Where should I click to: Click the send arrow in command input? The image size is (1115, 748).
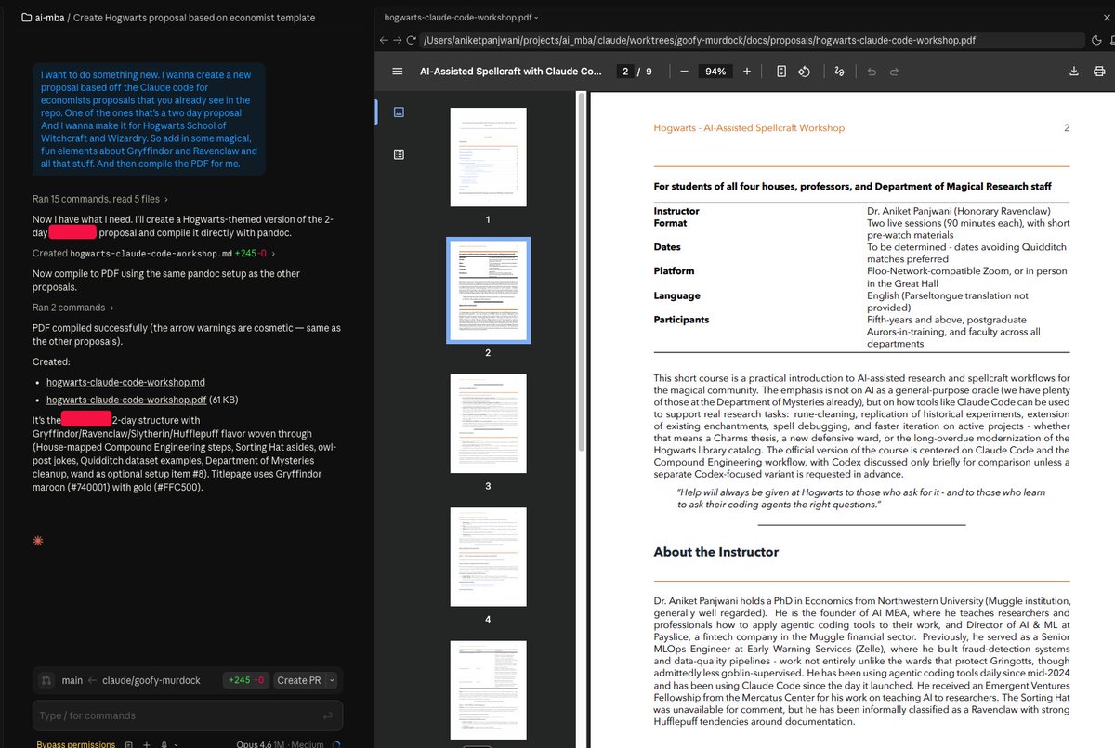pos(327,715)
